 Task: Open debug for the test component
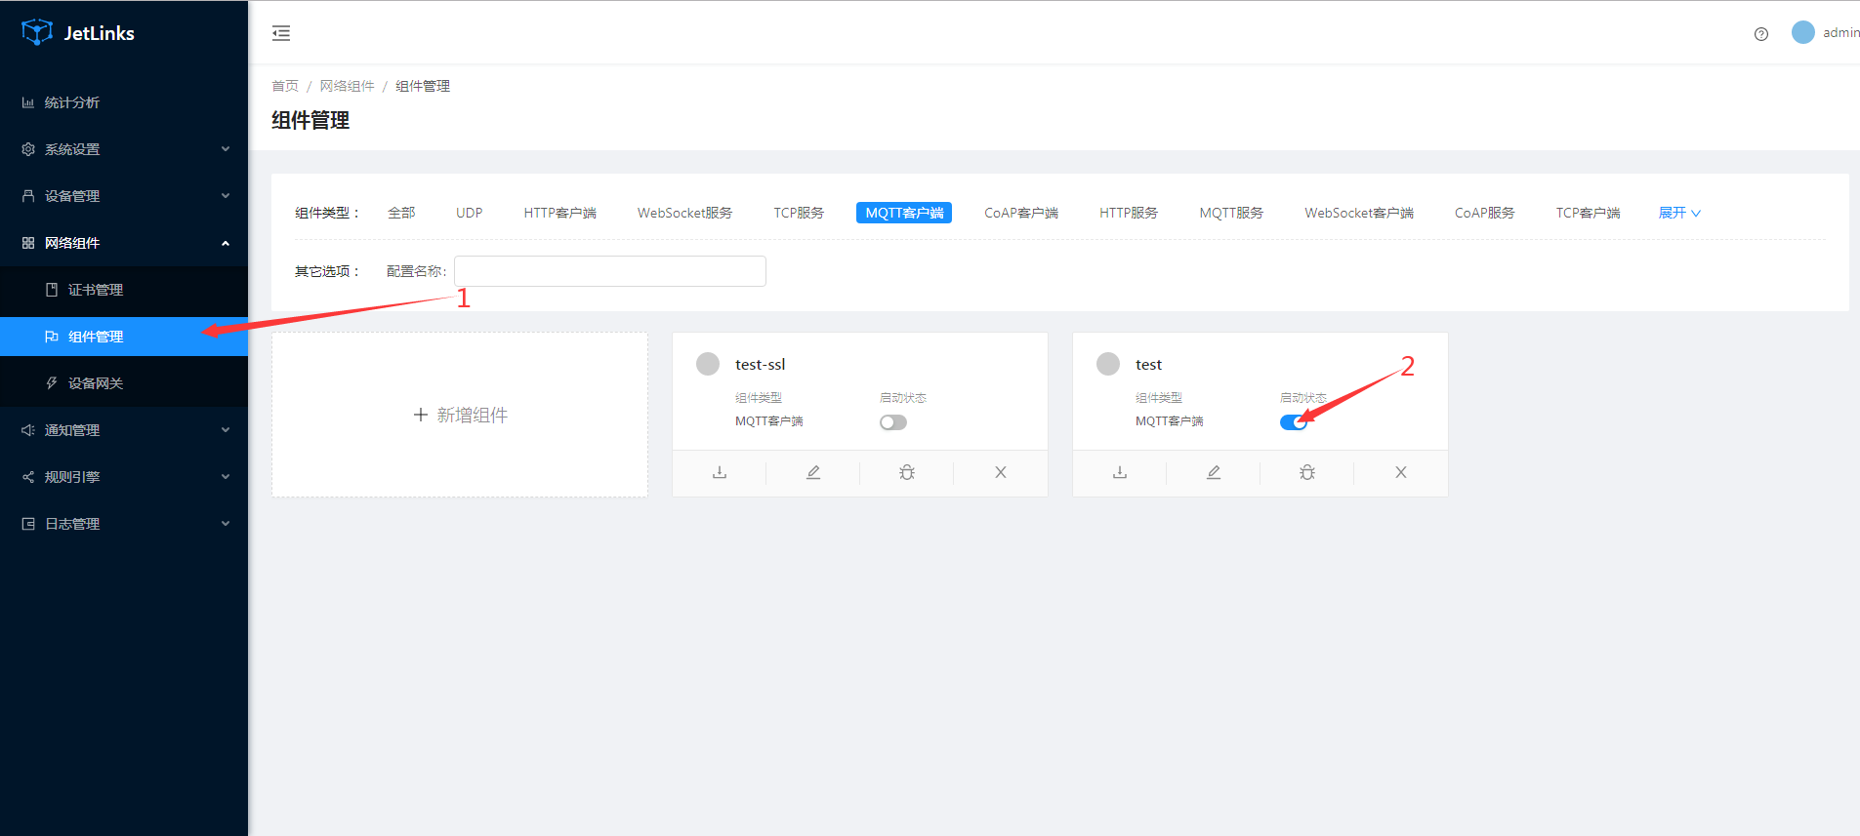tap(1307, 473)
